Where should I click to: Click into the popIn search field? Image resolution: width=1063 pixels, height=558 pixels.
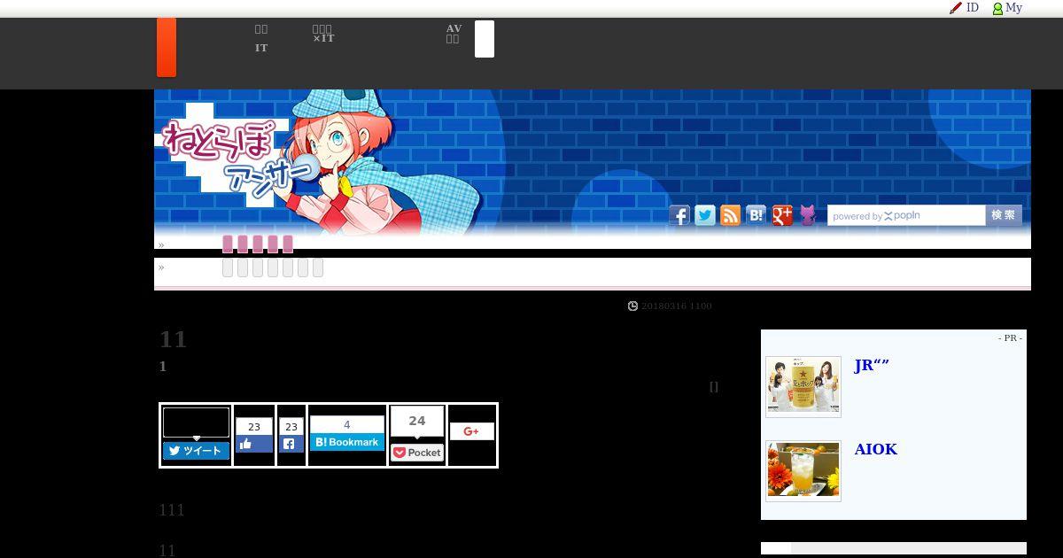906,215
